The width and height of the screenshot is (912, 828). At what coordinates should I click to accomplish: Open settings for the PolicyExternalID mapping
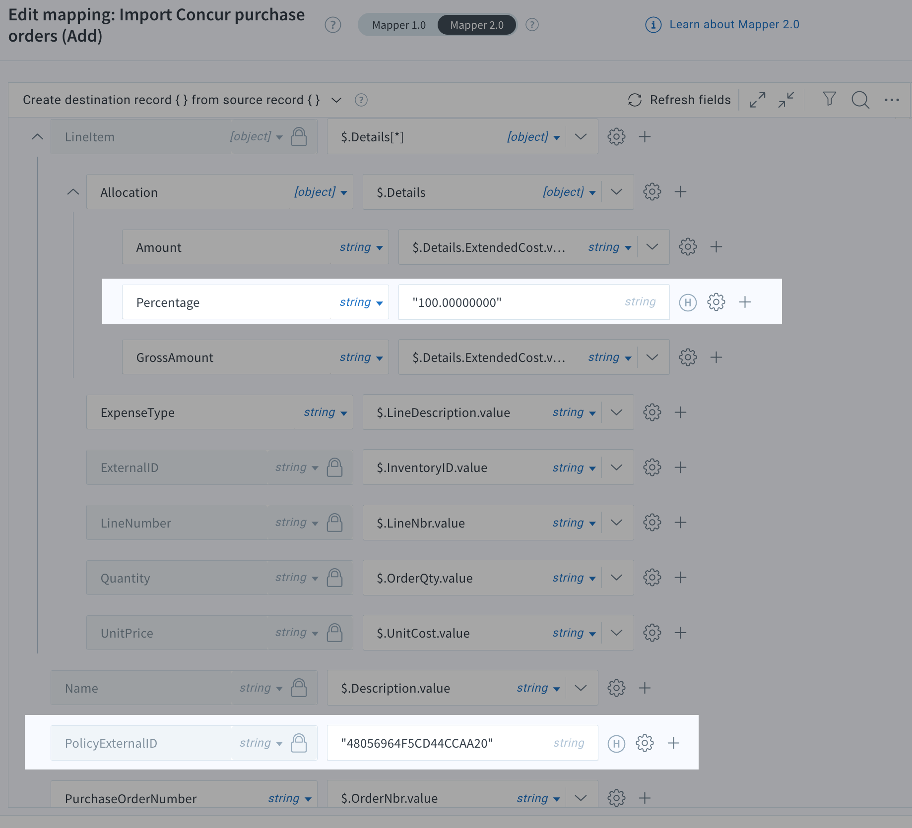click(x=645, y=743)
